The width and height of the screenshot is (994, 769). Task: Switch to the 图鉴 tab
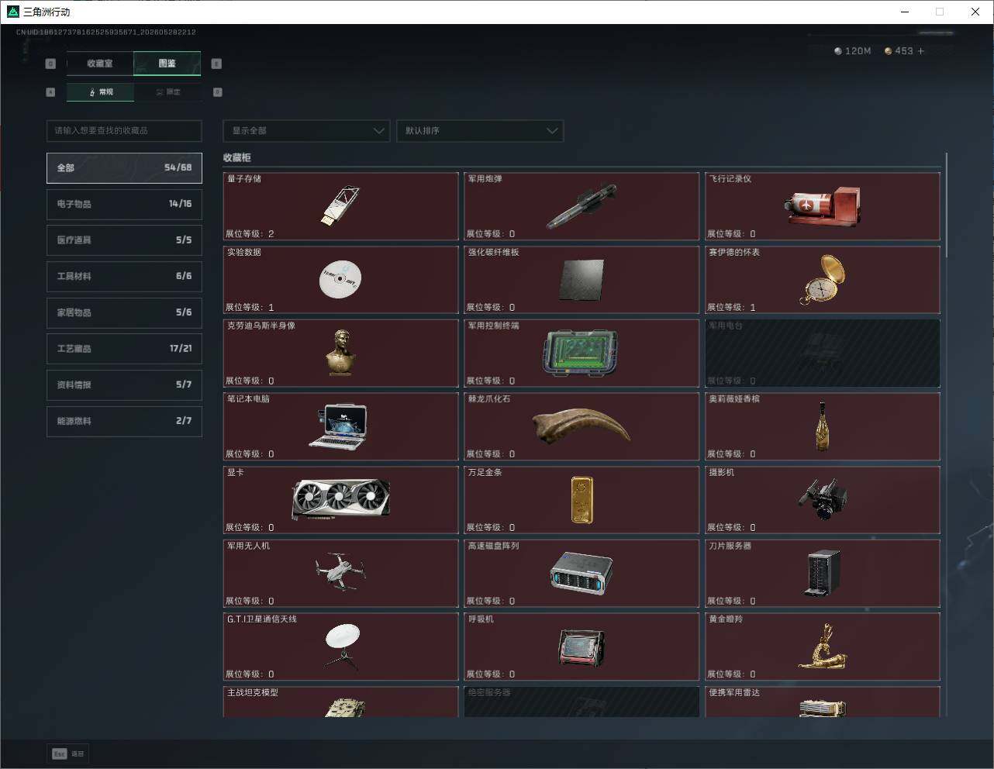pos(167,64)
